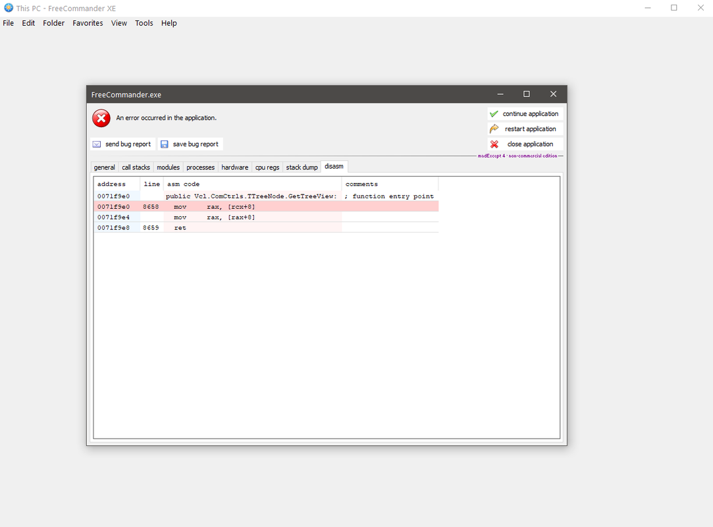Click the red X close application icon
The width and height of the screenshot is (713, 527).
coord(494,144)
